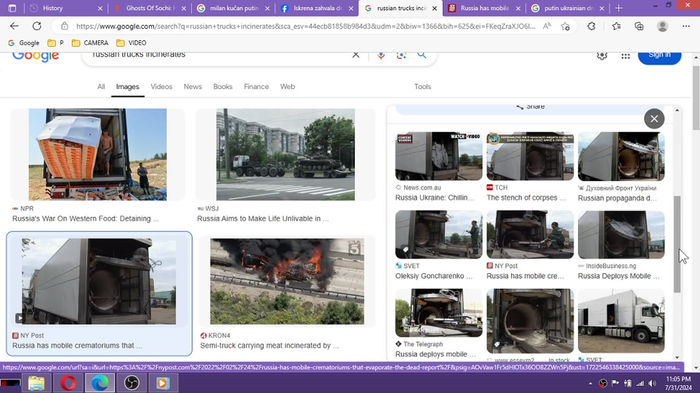700x393 pixels.
Task: Open the VIDEO bookmarks folder
Action: tap(131, 43)
